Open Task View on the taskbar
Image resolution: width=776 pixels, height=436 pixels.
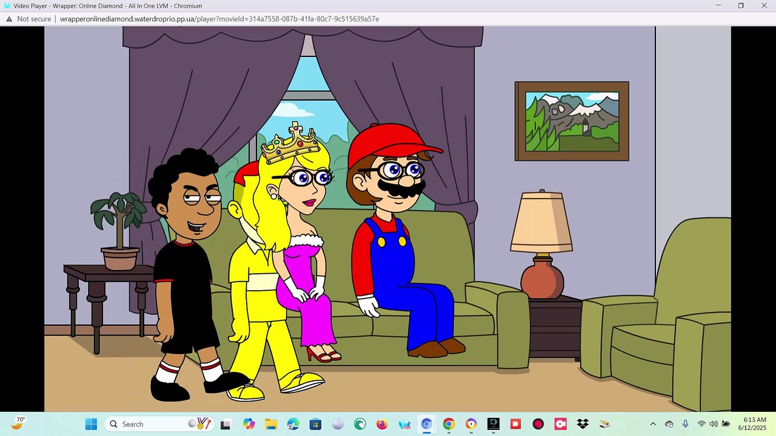226,424
